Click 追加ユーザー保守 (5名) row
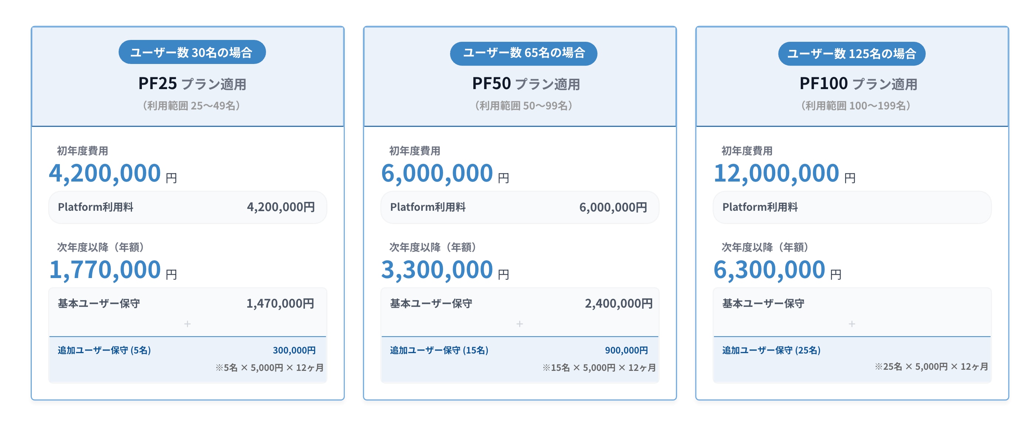 [188, 350]
